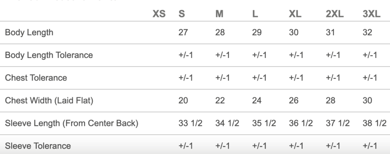
Task: Select the 2XL column header
Action: pos(335,14)
